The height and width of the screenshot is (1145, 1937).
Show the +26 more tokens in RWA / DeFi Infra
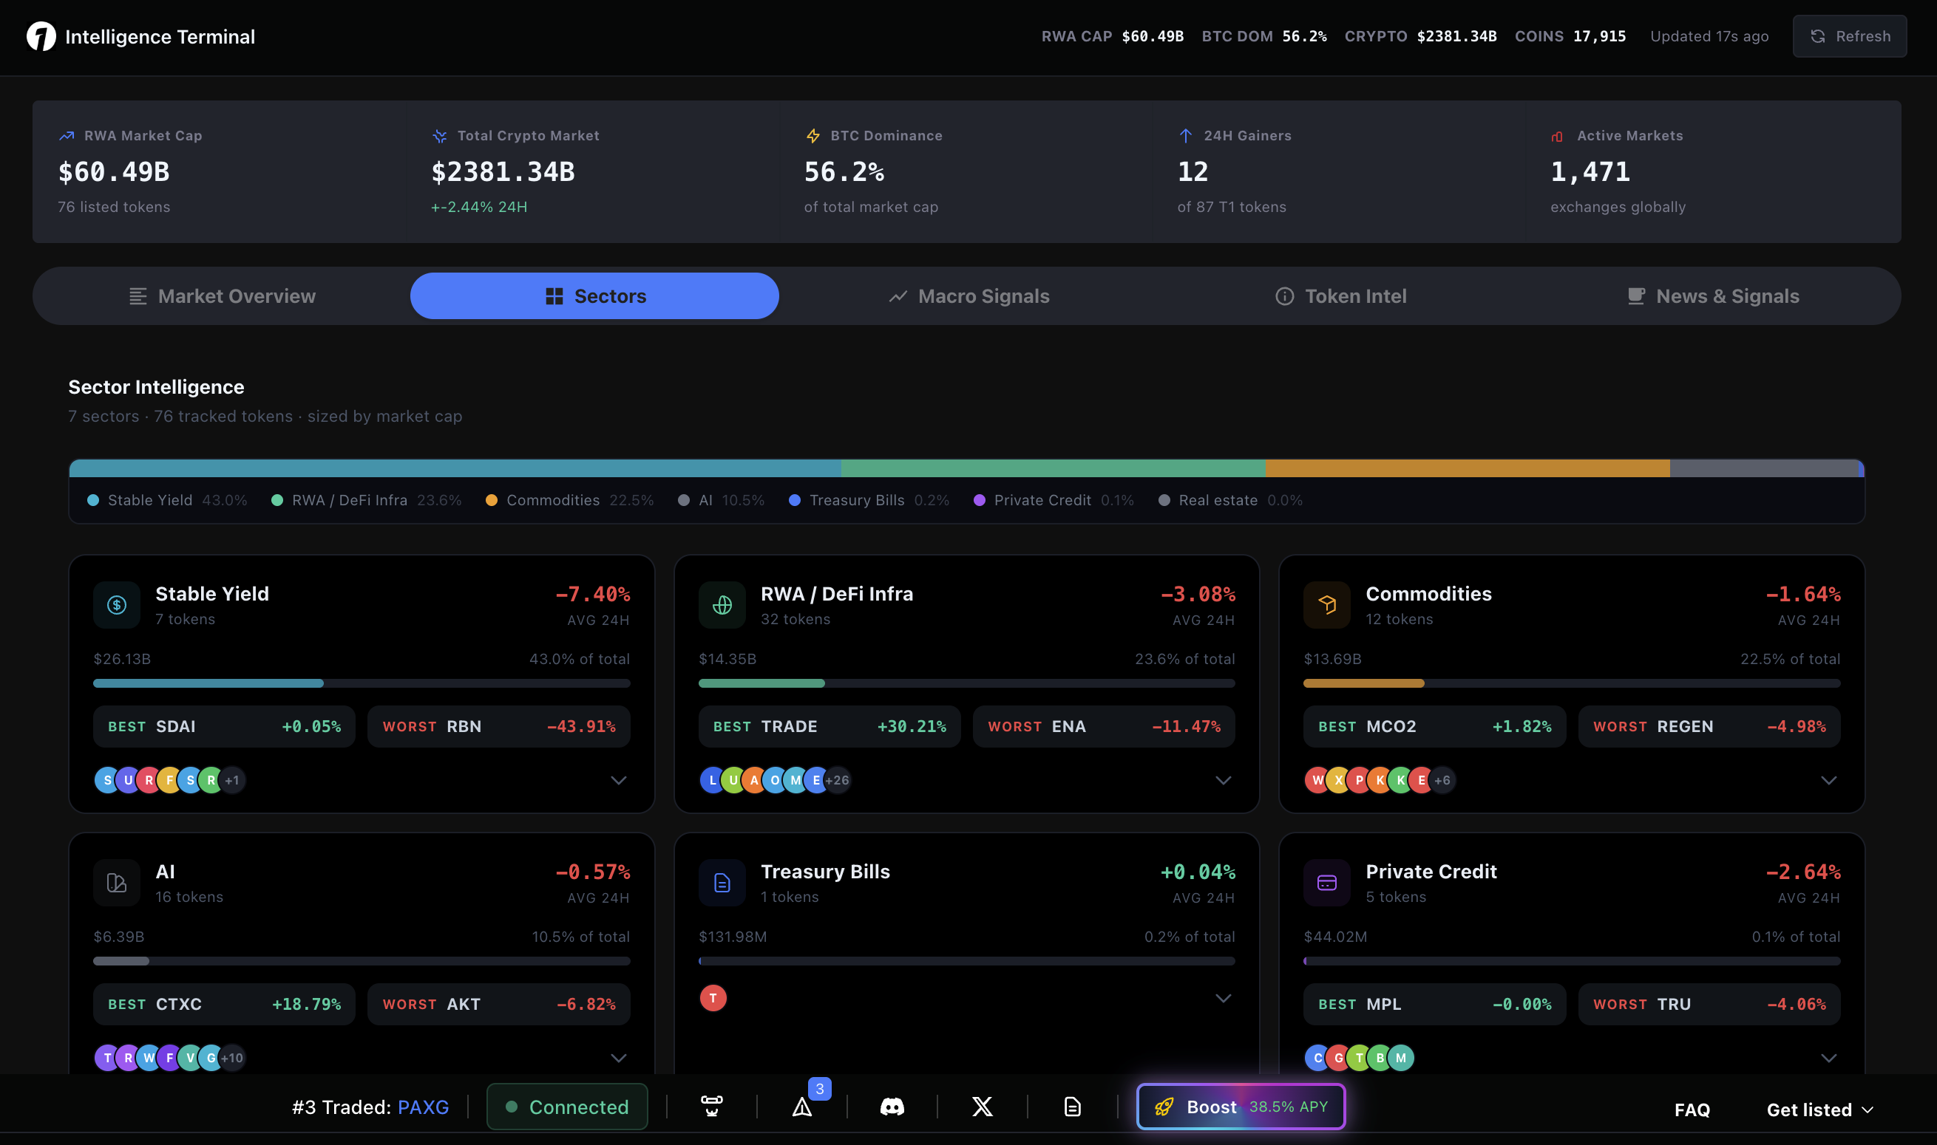837,780
